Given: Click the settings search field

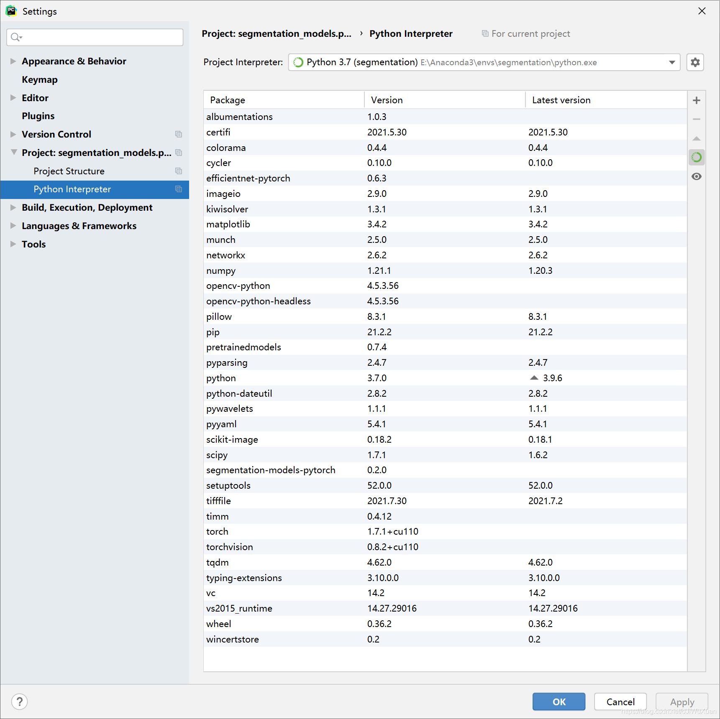Looking at the screenshot, I should tap(95, 37).
